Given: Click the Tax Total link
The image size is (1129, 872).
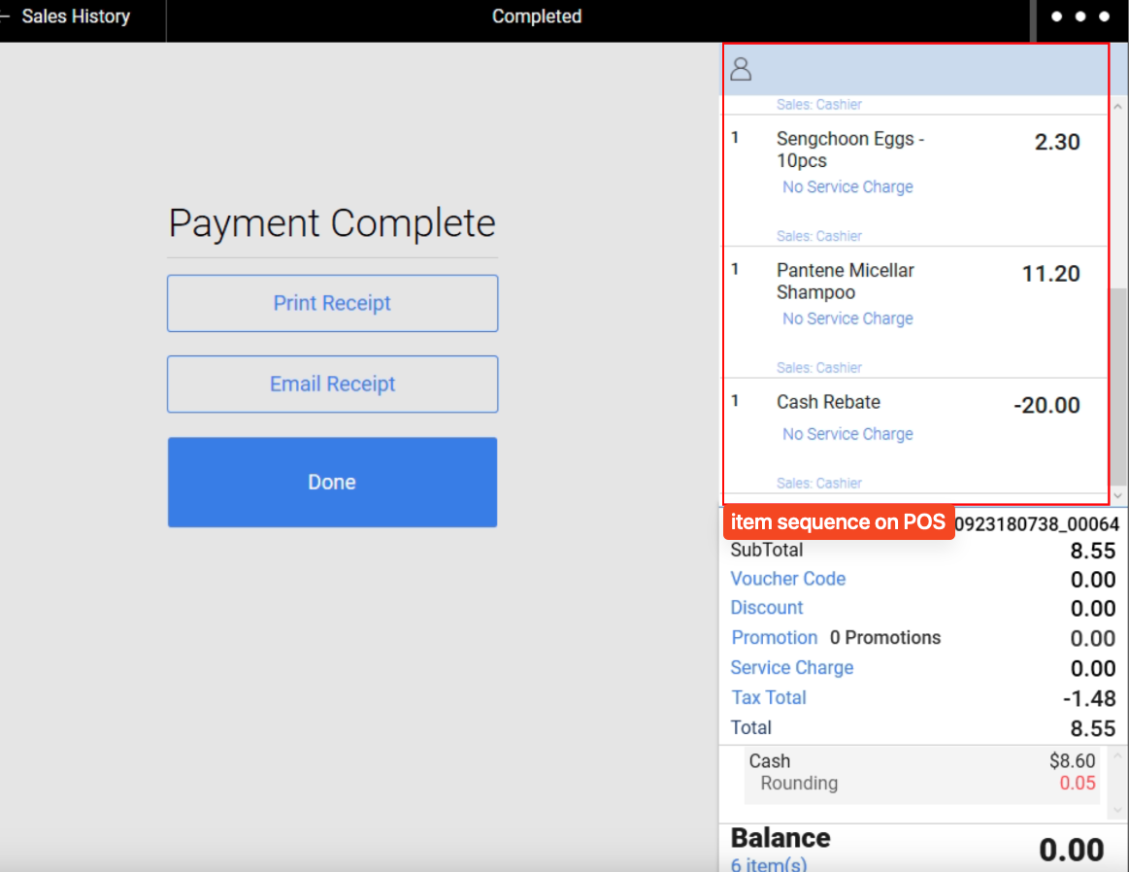Looking at the screenshot, I should click(768, 697).
